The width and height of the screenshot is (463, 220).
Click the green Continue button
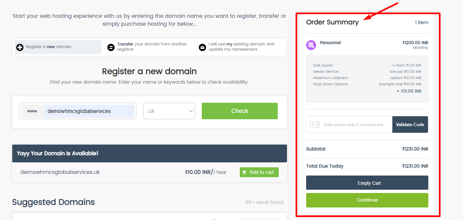pos(367,200)
